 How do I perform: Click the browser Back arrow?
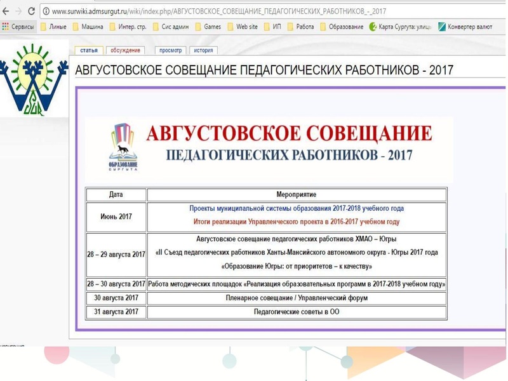click(x=6, y=11)
